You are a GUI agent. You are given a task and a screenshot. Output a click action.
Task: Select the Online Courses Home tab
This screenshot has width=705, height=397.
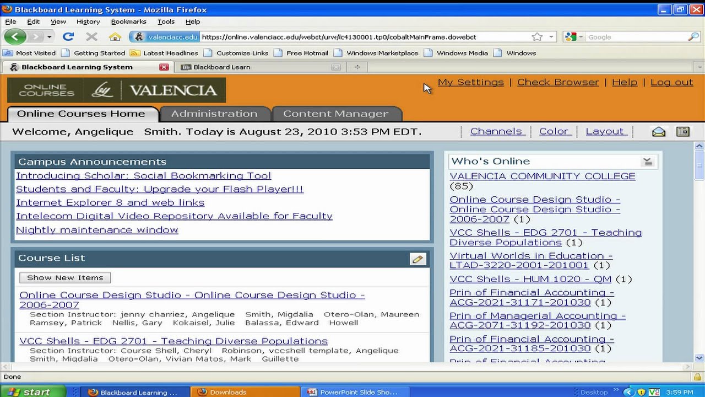click(x=82, y=114)
